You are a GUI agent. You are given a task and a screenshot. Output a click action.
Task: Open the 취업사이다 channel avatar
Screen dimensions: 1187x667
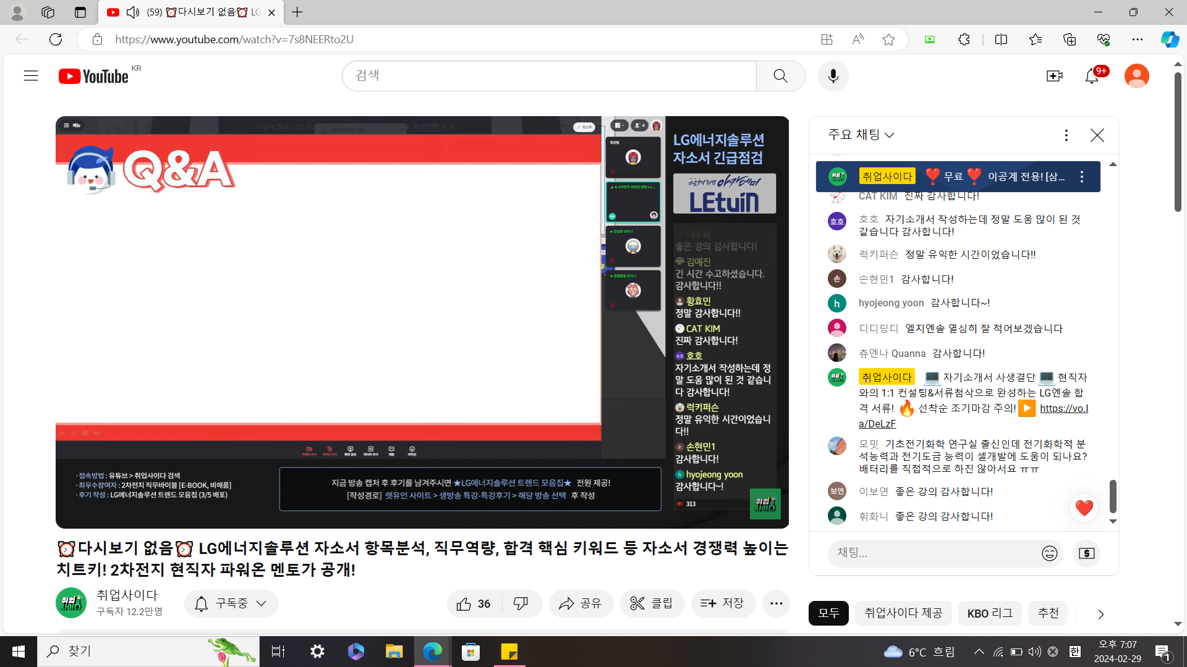pos(71,603)
